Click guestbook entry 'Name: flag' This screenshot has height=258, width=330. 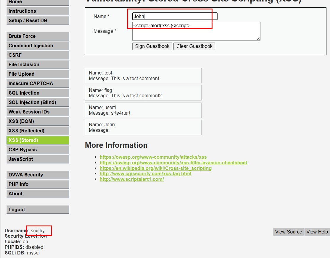100,90
